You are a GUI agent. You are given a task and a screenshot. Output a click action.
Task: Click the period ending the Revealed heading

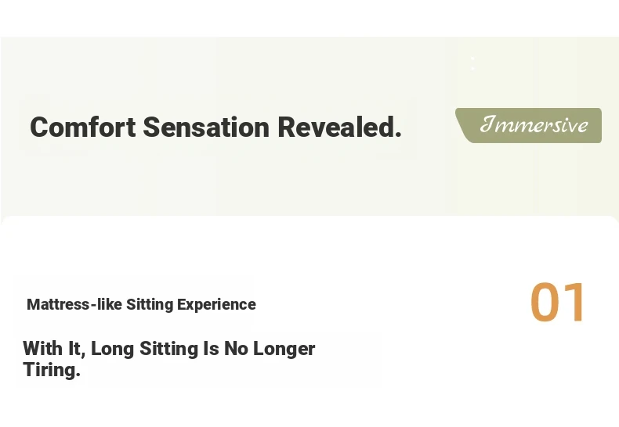[398, 135]
